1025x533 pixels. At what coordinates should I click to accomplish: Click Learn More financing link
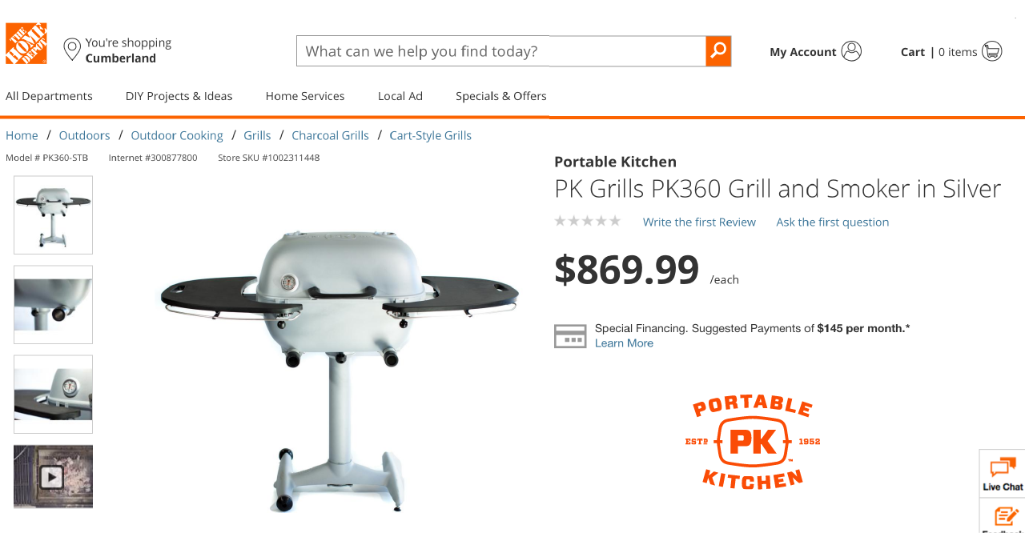click(624, 343)
